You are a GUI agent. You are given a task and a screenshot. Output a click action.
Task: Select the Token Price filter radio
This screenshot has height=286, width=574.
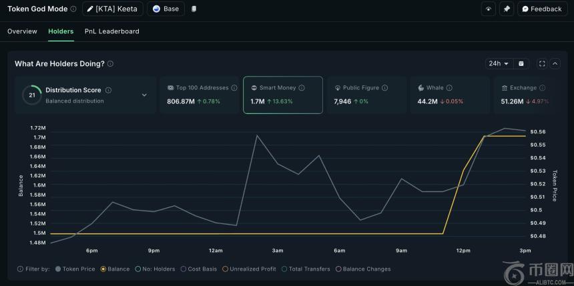point(58,269)
